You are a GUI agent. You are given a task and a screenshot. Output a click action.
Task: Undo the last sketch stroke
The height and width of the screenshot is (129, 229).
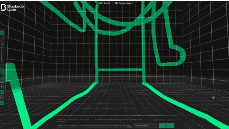[x=2, y=72]
